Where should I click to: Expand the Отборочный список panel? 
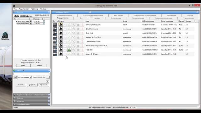pos(49,104)
